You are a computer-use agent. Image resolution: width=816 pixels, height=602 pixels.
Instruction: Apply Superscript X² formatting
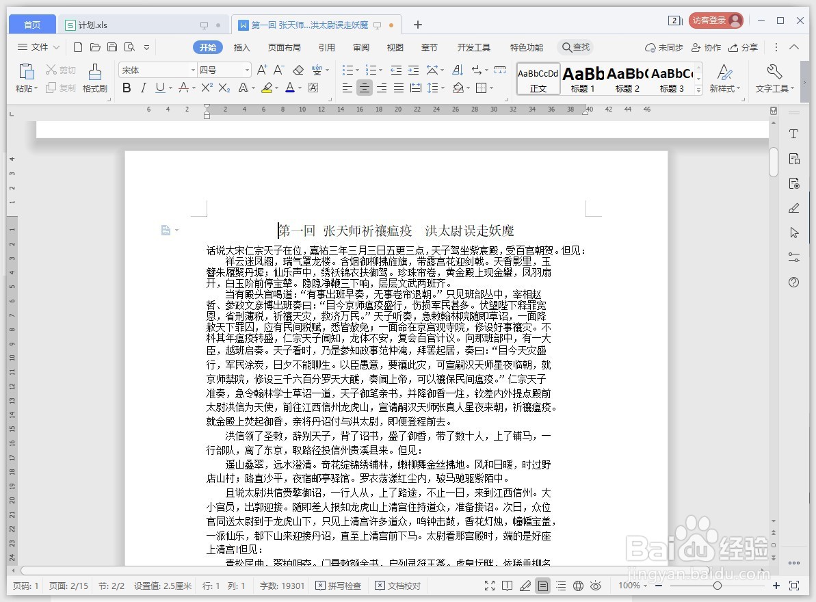point(207,88)
